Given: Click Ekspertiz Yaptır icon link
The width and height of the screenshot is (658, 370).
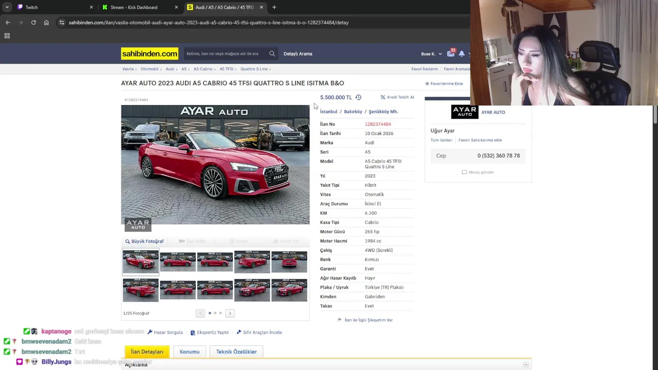Looking at the screenshot, I should coord(209,332).
